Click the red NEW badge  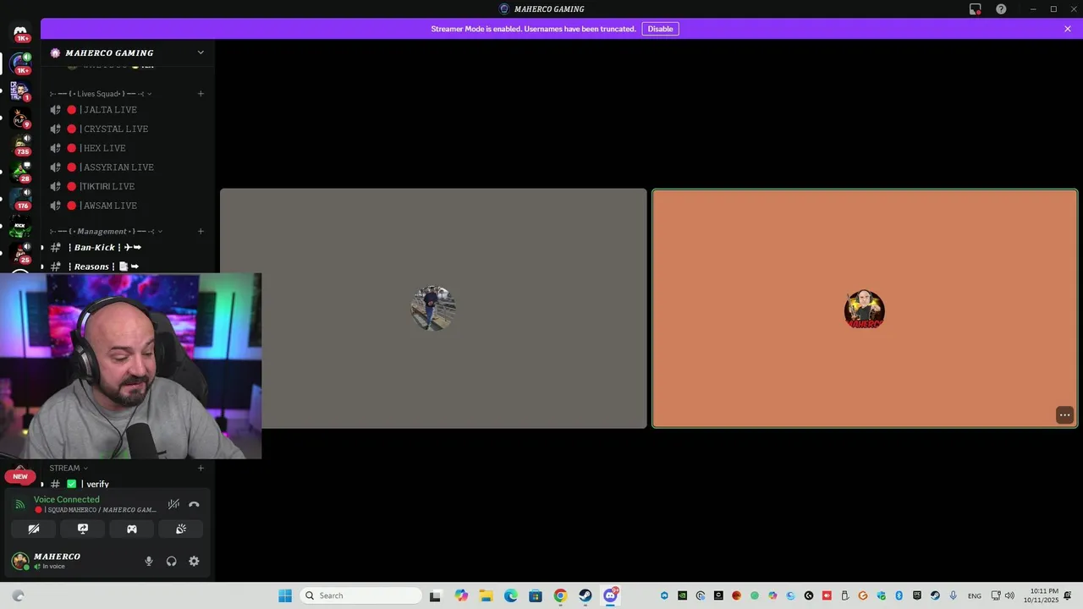(x=20, y=476)
